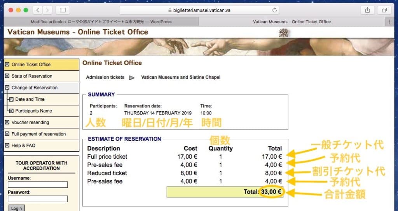Click the icon beside Date and Time

11,99
